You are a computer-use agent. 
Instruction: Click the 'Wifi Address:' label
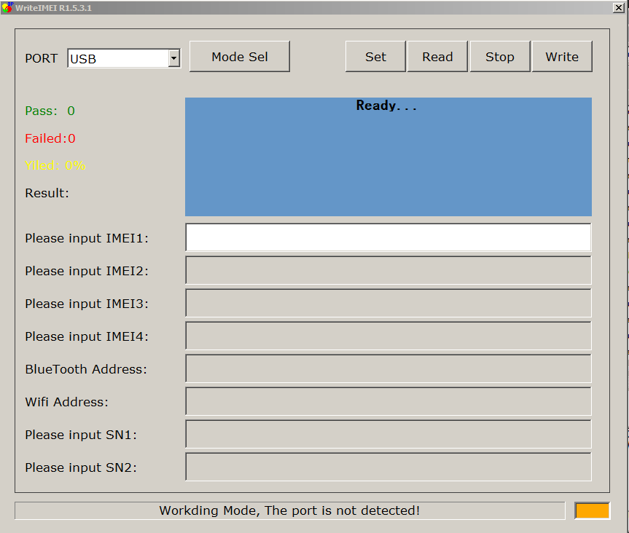pos(66,402)
